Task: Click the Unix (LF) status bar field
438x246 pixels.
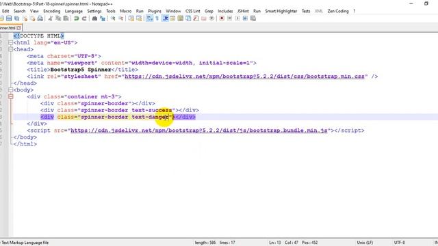Action: (x=365, y=243)
